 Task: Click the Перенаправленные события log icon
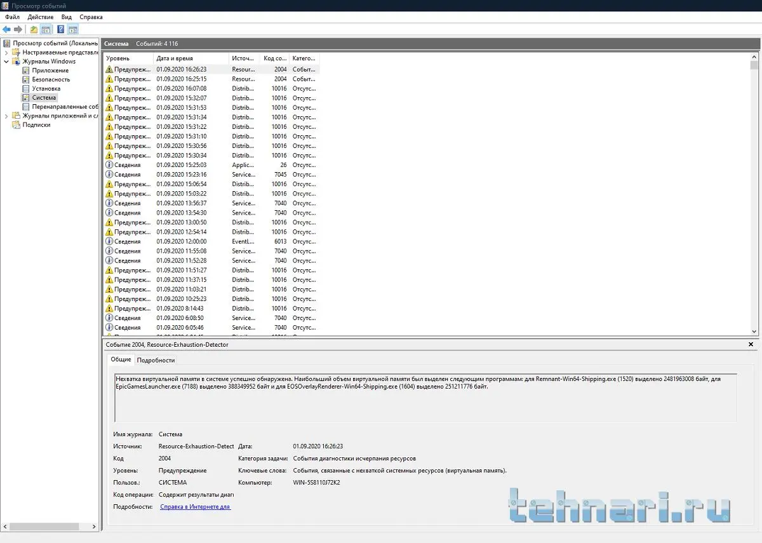[x=26, y=107]
